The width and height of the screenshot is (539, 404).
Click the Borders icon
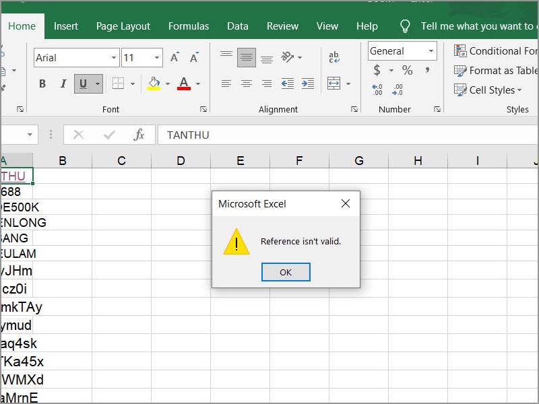point(118,84)
